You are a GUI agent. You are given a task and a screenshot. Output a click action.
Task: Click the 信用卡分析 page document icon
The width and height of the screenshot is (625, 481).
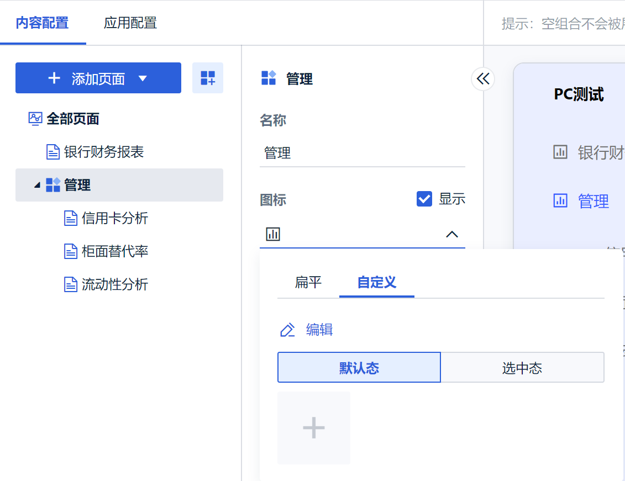tap(71, 218)
